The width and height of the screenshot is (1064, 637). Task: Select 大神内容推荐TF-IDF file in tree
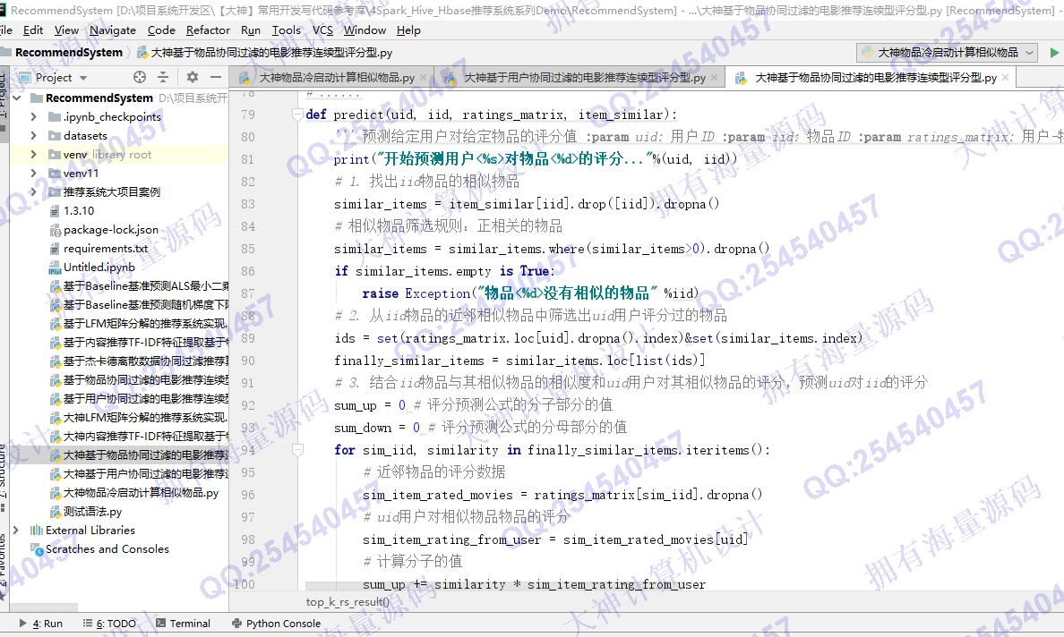146,437
